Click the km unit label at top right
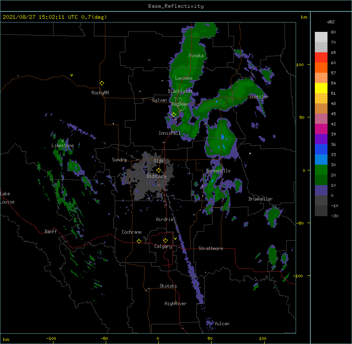This screenshot has height=344, width=352. click(304, 17)
